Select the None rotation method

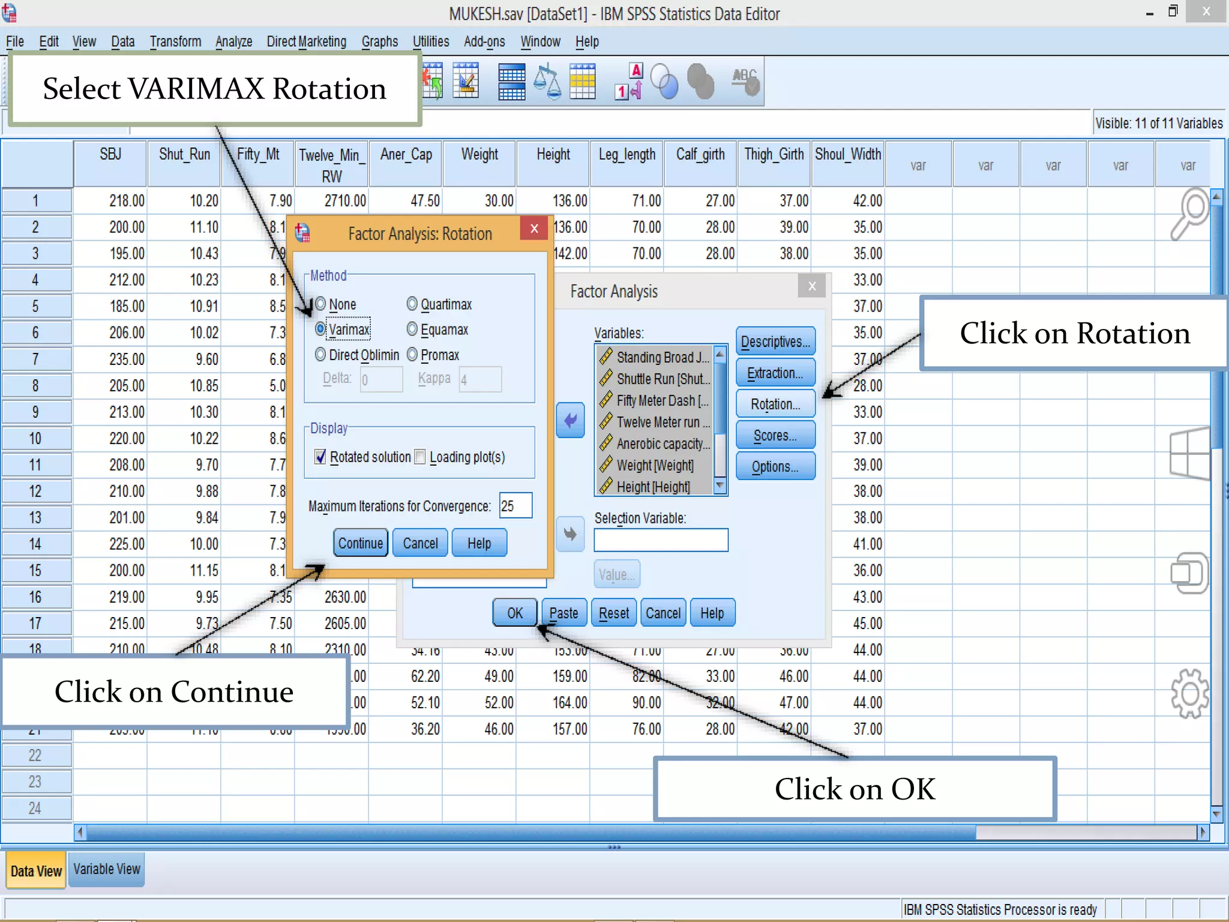tap(320, 304)
